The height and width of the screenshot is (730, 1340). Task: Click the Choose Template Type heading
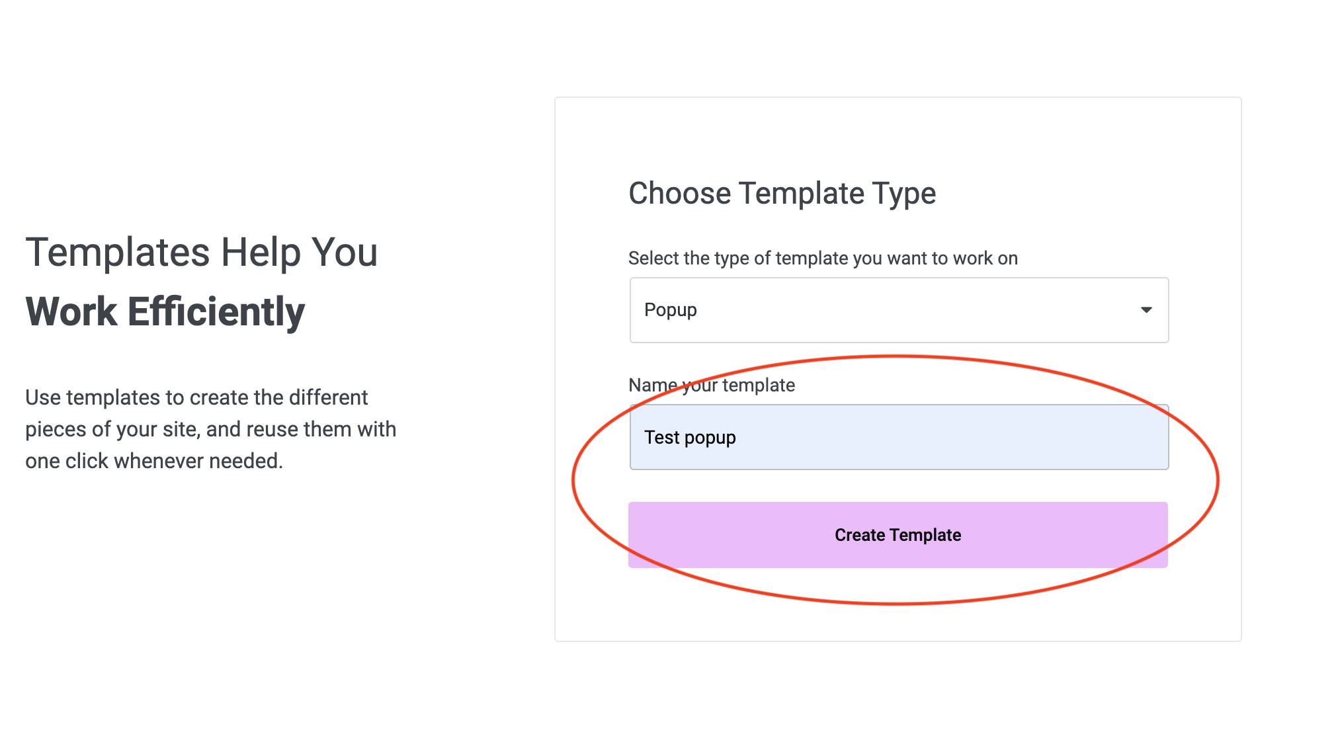tap(782, 193)
